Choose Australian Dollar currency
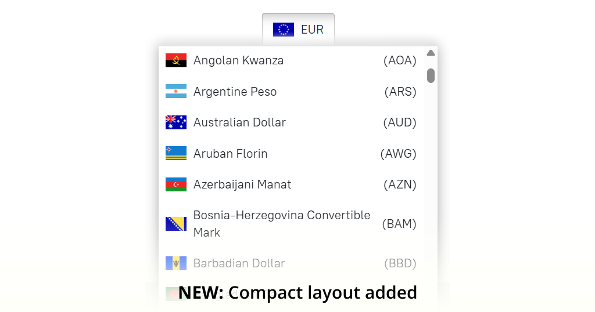Screen dimensions: 595x312 (291, 122)
